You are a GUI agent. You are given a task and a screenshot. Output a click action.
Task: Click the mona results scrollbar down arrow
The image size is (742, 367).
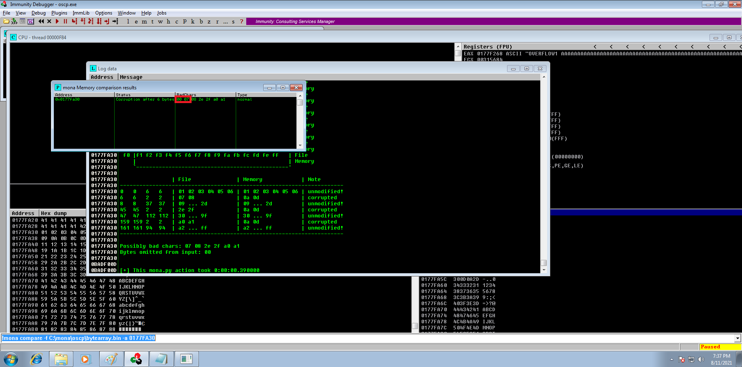tap(300, 146)
